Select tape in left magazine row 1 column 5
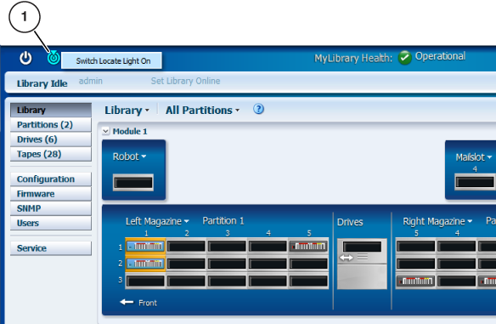The height and width of the screenshot is (324, 496). (309, 247)
